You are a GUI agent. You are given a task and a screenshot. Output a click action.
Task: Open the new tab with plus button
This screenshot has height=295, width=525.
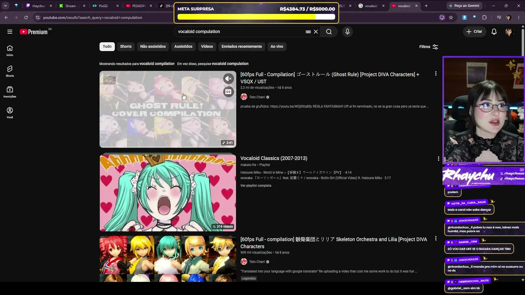click(426, 6)
